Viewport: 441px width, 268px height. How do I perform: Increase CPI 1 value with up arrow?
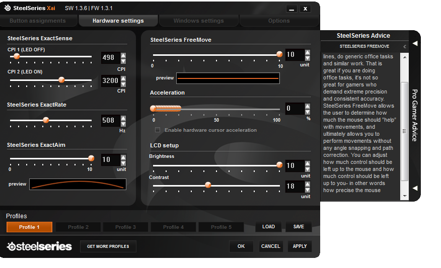coord(124,55)
